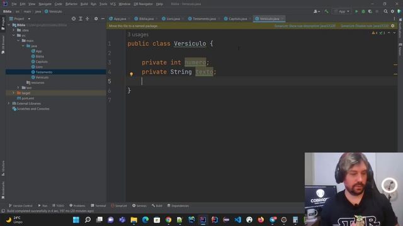Collapse the src folder
Viewport: 403px width, 226px height.
pos(14,35)
